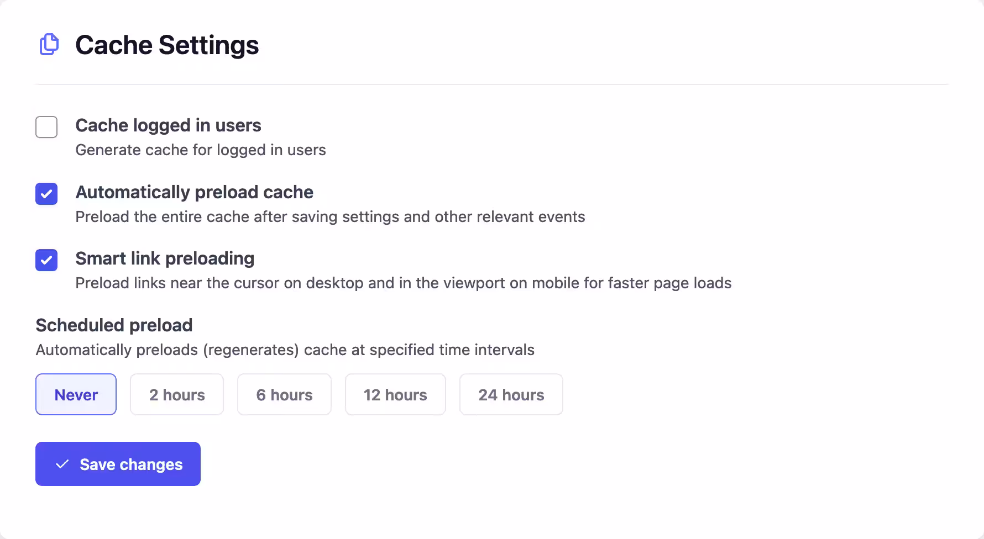
Task: Click the scheduled preload description text
Action: pyautogui.click(x=285, y=350)
